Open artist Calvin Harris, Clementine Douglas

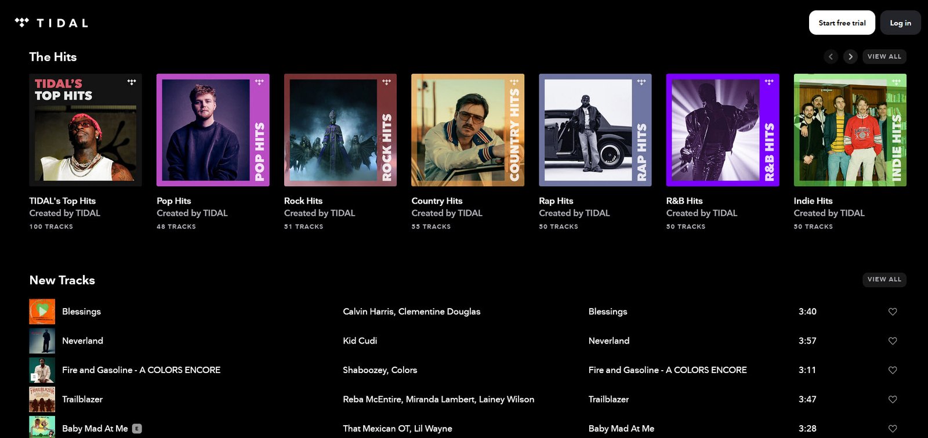click(412, 312)
